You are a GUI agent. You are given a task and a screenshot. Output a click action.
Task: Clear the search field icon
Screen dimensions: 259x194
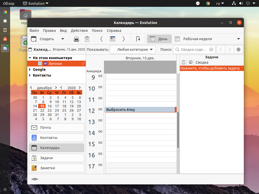point(211,50)
